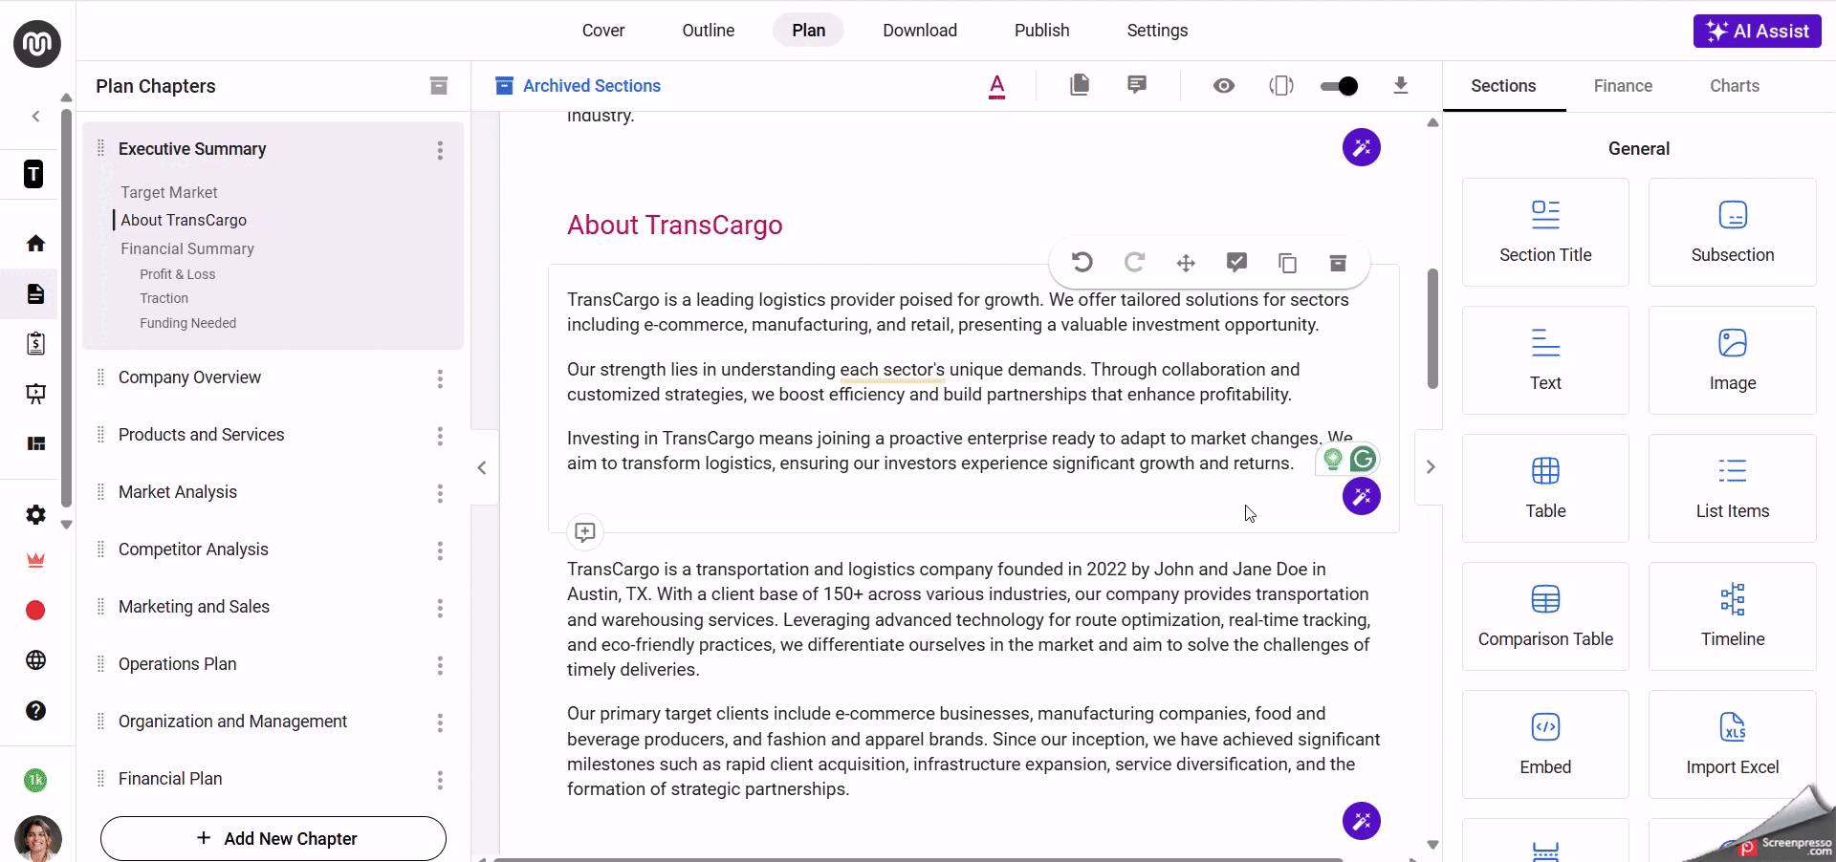Switch to the Finance panel tab
Screen dimensions: 1836x862
point(1623,86)
